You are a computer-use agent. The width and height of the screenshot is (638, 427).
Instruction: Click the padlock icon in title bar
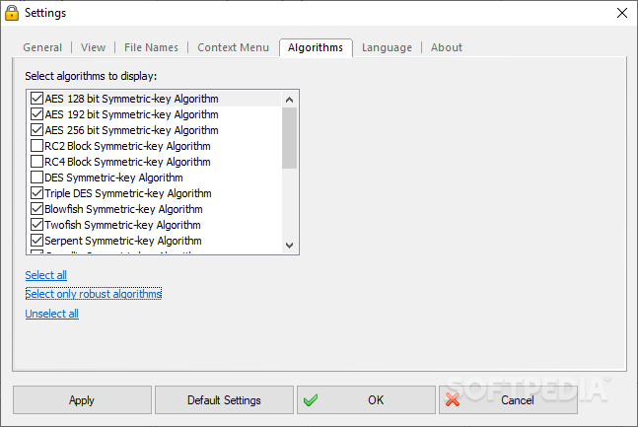12,13
